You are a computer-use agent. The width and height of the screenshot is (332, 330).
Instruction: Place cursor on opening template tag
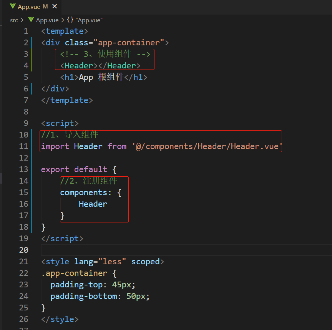[65, 32]
